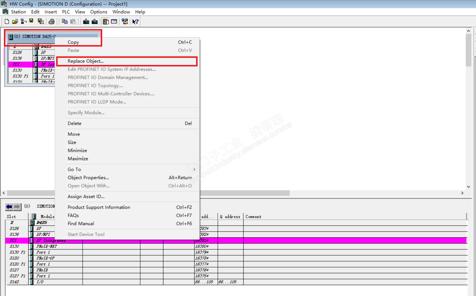The height and width of the screenshot is (296, 476).
Task: Open the View menu
Action: pos(80,12)
